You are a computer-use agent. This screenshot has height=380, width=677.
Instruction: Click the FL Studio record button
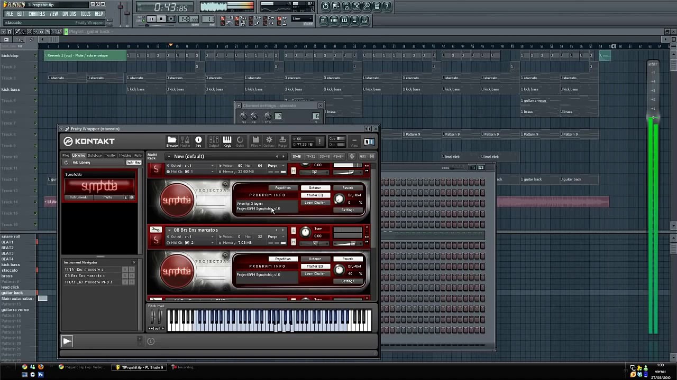tap(172, 19)
